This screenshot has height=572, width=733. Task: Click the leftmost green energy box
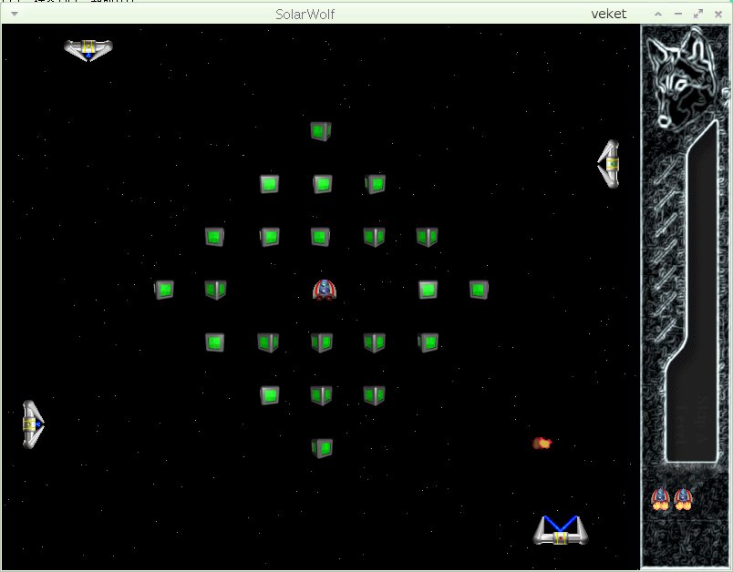coord(164,290)
